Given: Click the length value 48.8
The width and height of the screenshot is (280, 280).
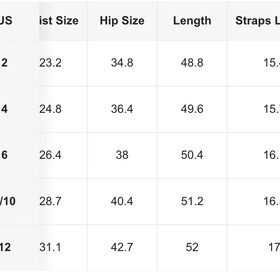Looking at the screenshot, I should (x=192, y=63).
